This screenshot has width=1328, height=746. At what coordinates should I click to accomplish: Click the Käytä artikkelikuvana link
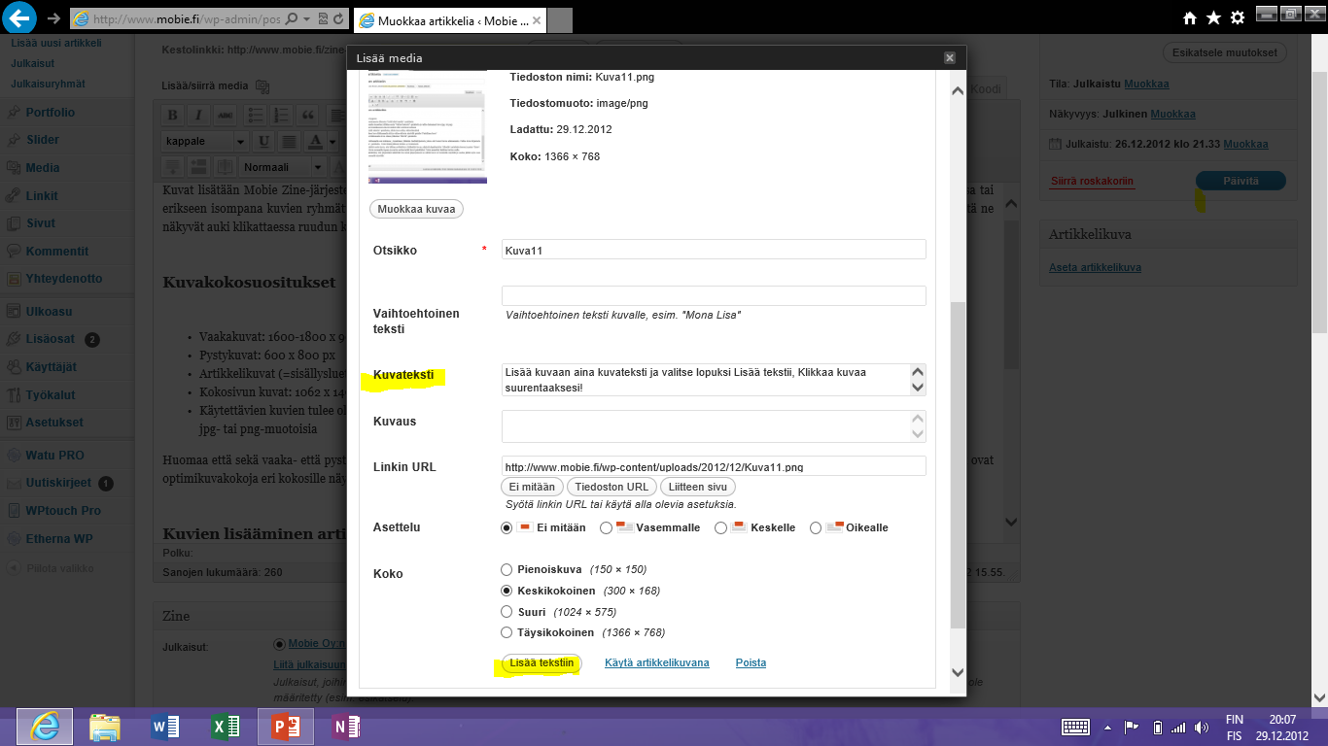[656, 663]
